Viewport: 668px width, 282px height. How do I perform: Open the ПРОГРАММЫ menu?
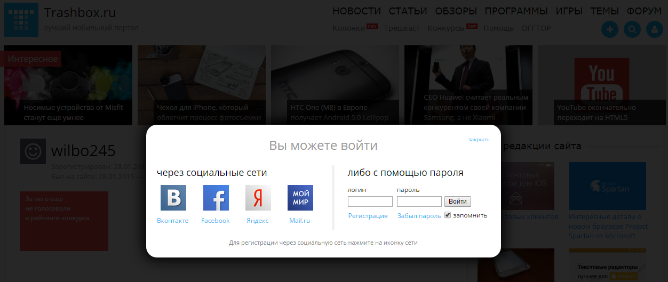point(516,11)
